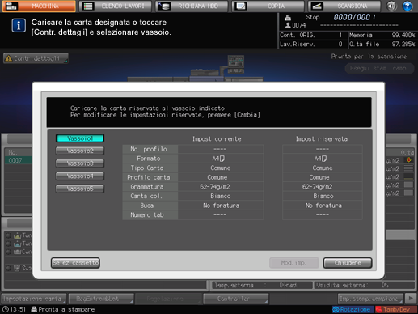Switch to the COPIA tab

pos(268,6)
